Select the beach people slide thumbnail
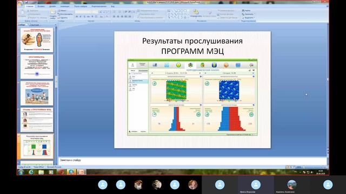Screen dimensions: 346x194 (37, 93)
